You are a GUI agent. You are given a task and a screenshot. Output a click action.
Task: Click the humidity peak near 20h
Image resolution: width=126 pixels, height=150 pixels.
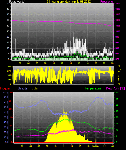pyautogui.click(x=98, y=98)
